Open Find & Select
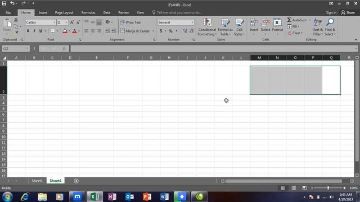 330,27
